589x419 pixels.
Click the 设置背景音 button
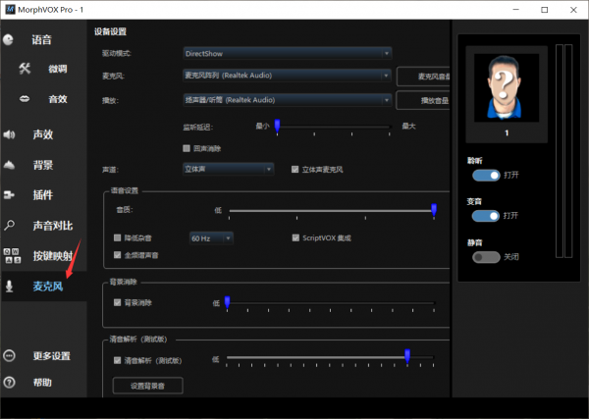point(147,386)
